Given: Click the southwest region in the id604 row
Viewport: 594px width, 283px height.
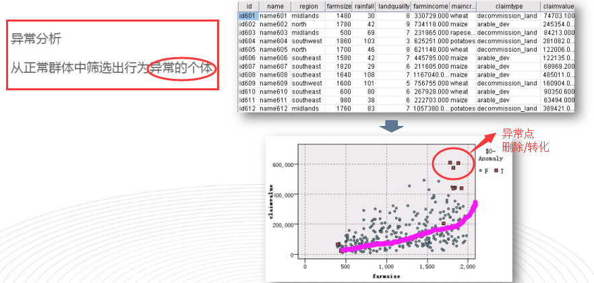Looking at the screenshot, I should tap(308, 41).
